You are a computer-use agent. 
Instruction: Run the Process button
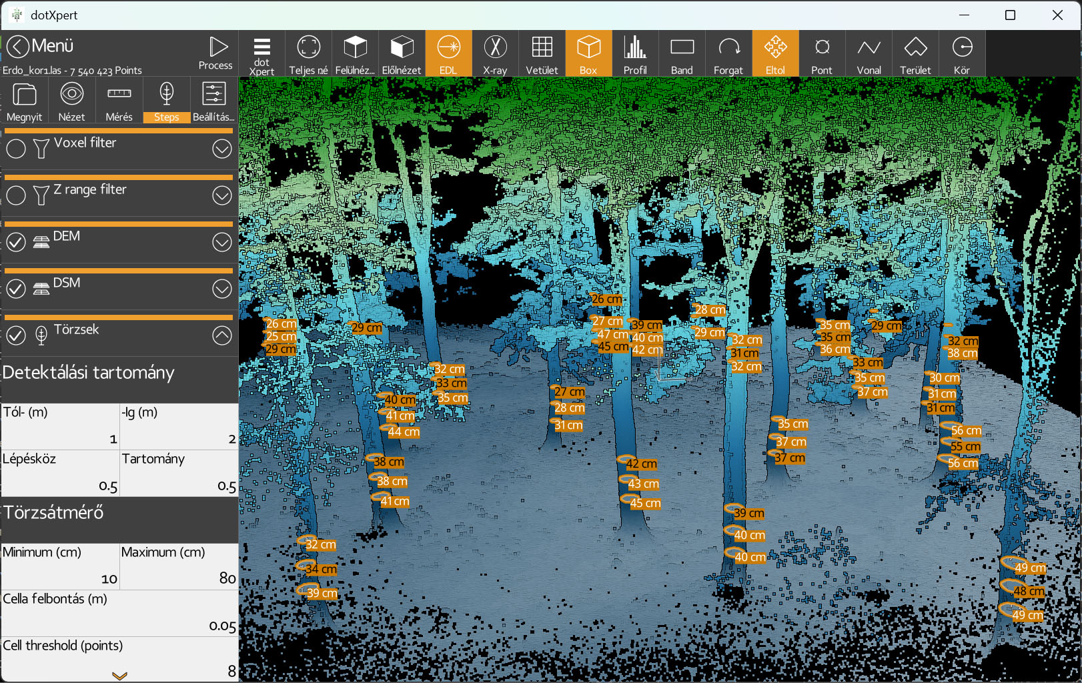pyautogui.click(x=215, y=53)
